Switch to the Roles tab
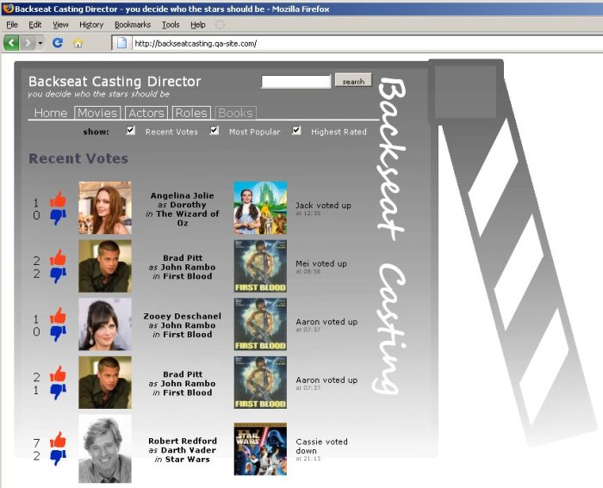Screen dimensions: 603x488 click(191, 113)
